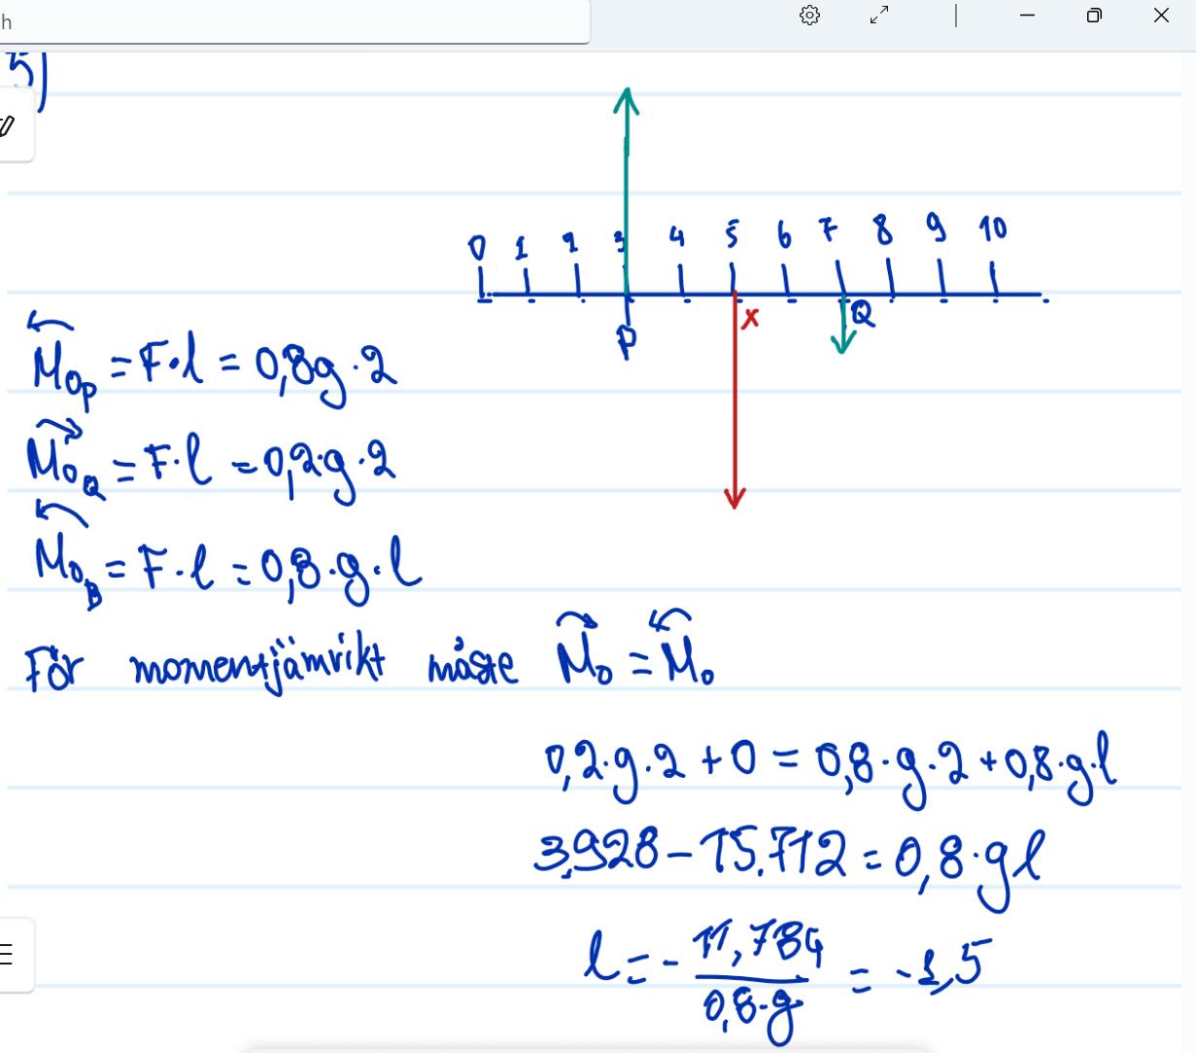Minimize the note window
Screen dimensions: 1196x1053
click(x=1027, y=16)
